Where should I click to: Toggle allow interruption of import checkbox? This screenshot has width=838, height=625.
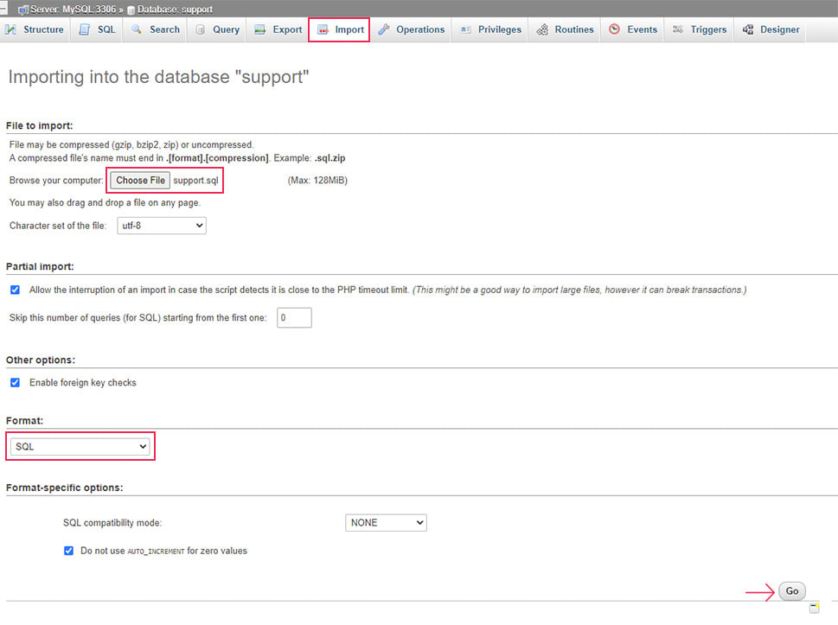pos(15,290)
